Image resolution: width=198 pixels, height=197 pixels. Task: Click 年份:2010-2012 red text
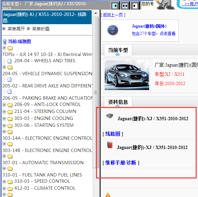pos(170,83)
